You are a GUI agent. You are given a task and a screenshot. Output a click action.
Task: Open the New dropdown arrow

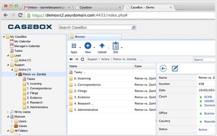pyautogui.click(x=94, y=48)
